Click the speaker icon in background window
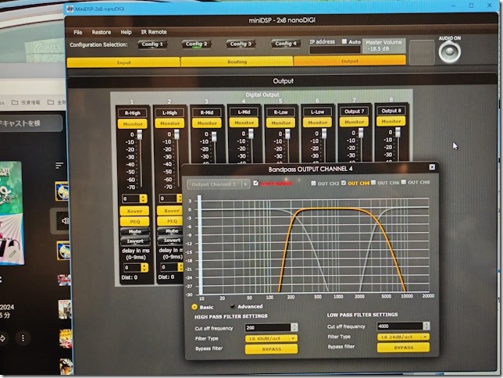 (65, 221)
